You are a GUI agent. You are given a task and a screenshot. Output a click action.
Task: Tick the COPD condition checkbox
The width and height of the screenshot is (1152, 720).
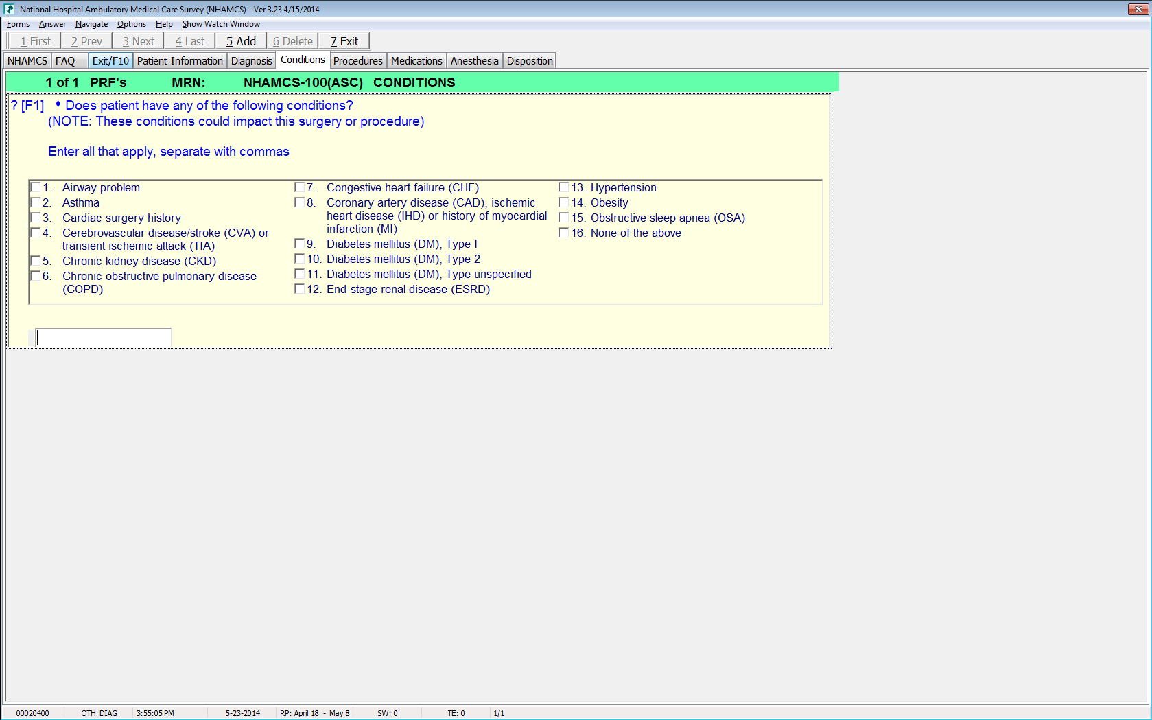[36, 276]
